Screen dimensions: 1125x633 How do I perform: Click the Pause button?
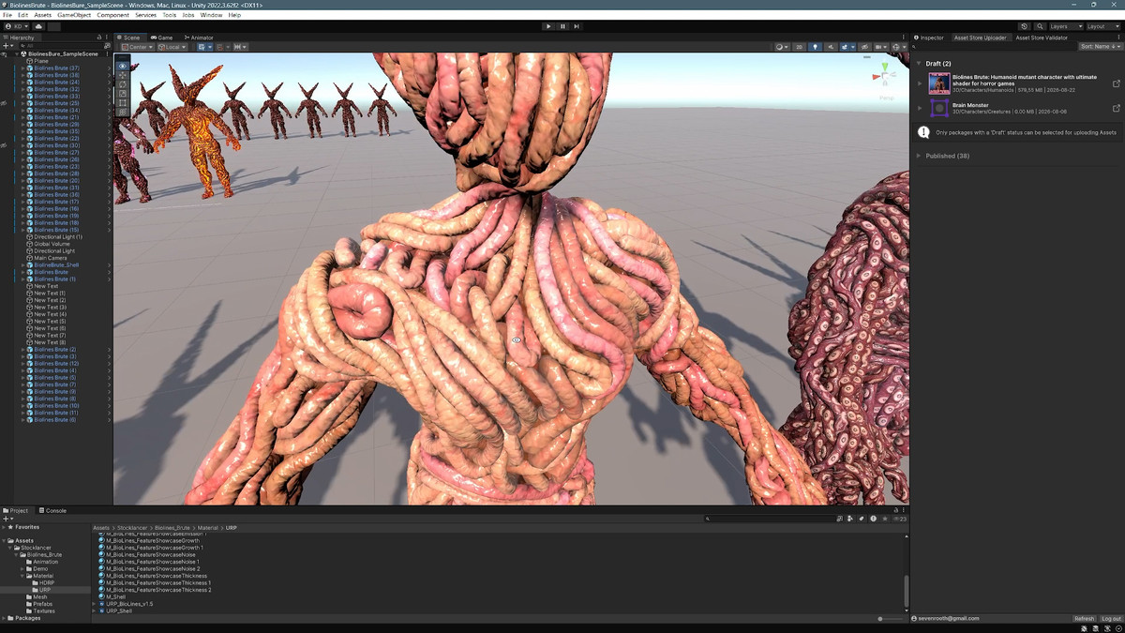562,26
